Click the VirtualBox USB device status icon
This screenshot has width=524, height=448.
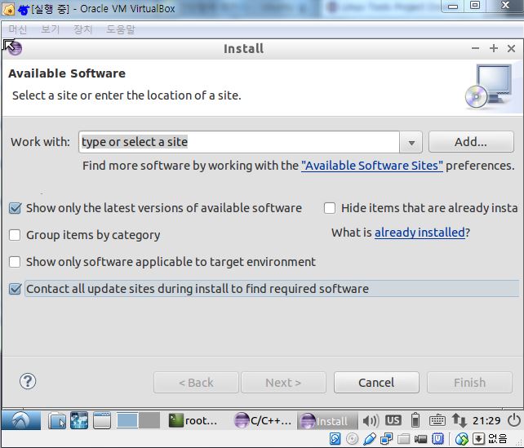point(369,439)
